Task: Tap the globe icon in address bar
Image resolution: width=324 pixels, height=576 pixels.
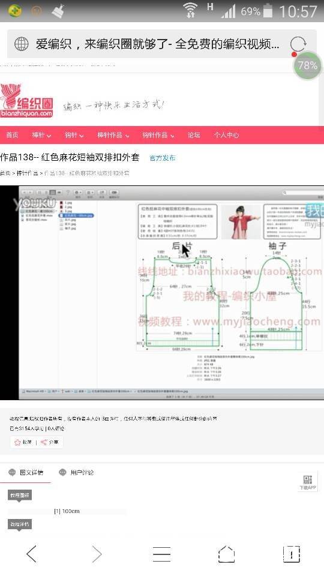Action: coord(22,44)
